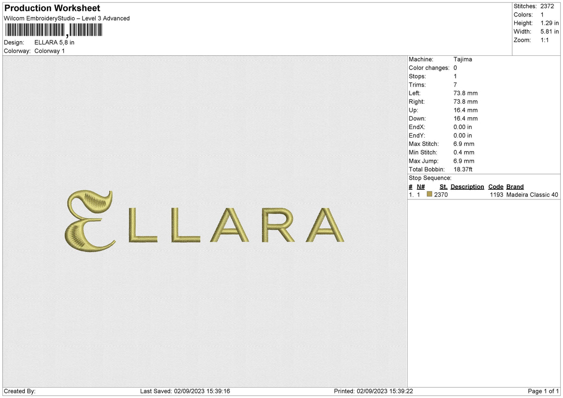Click the Last Saved timestamp
The image size is (563, 398).
[186, 390]
